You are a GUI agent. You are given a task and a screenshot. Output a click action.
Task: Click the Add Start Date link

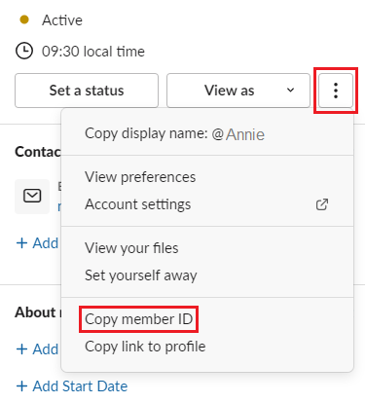pyautogui.click(x=72, y=386)
